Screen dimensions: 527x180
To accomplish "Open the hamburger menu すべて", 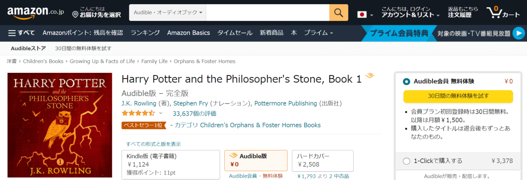I will (x=21, y=33).
